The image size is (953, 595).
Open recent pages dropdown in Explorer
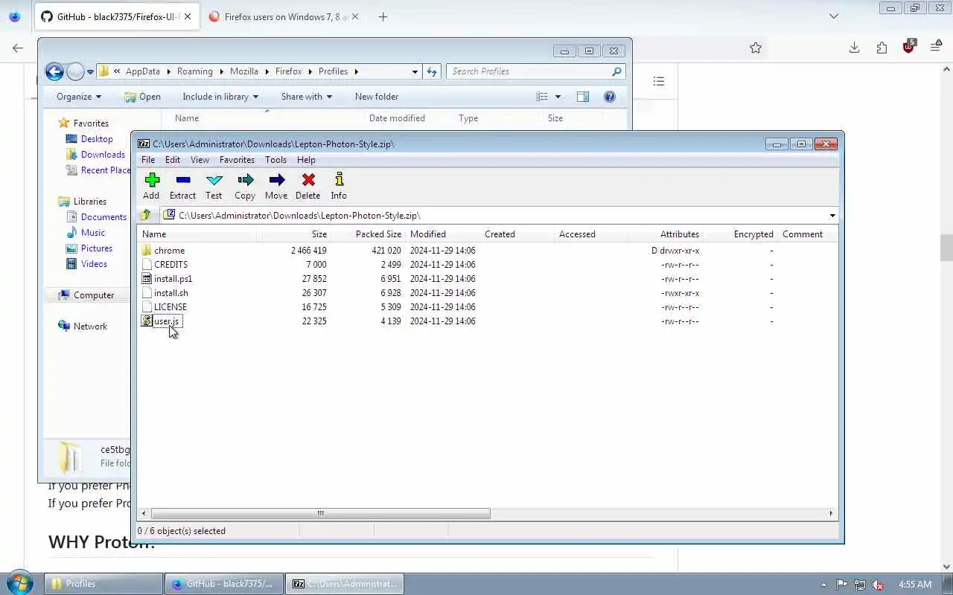click(90, 72)
